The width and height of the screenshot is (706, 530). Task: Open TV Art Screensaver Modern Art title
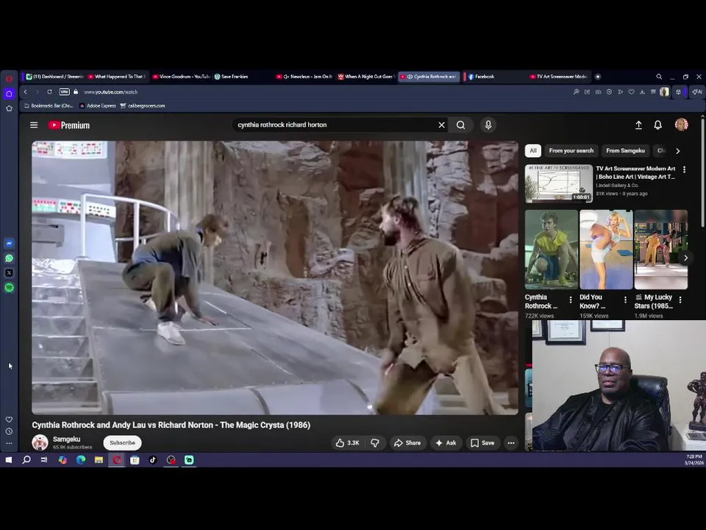(635, 172)
